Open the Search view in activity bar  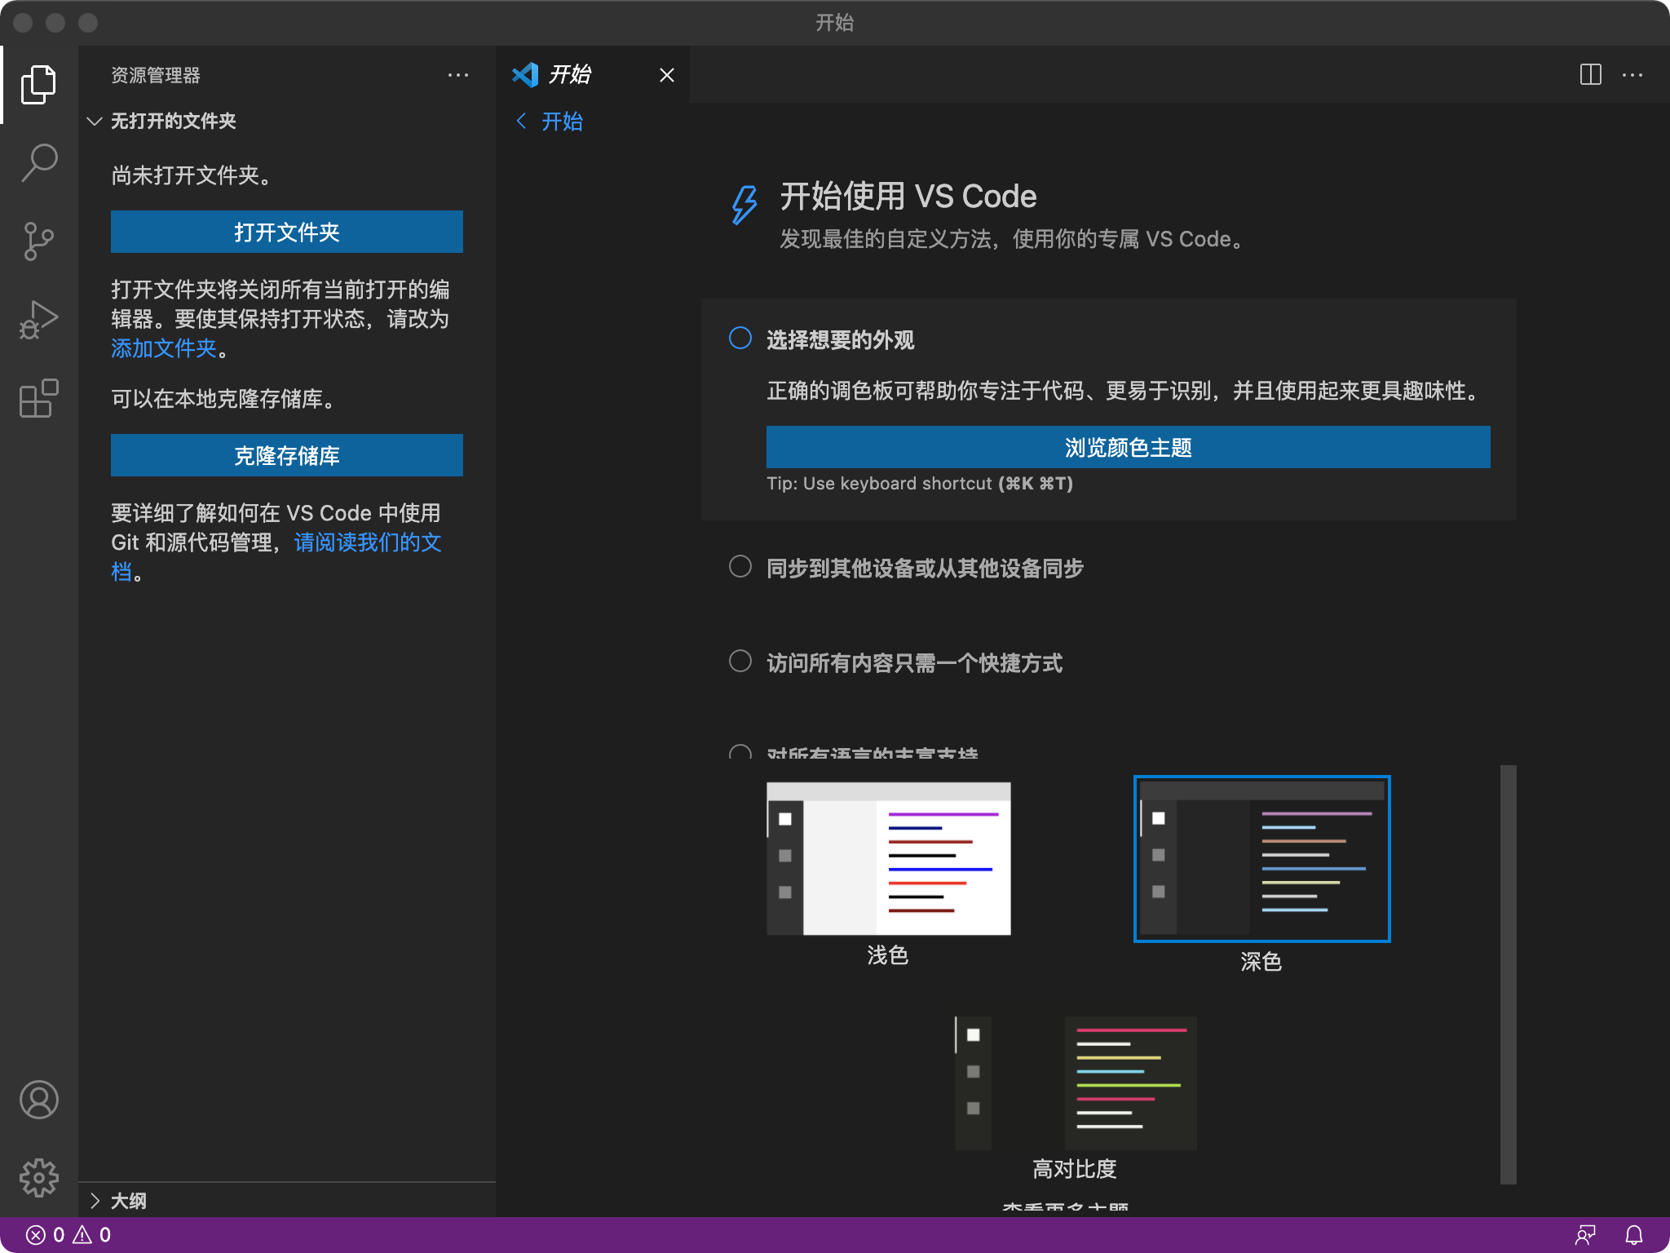tap(38, 162)
